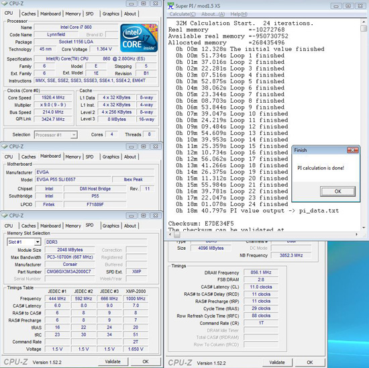Switch to Caches tab in top CPU-Z window
369x368 pixels.
pyautogui.click(x=28, y=13)
